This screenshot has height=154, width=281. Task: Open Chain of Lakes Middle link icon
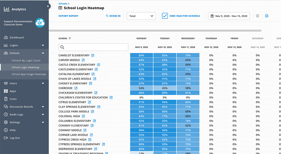tap(95, 79)
